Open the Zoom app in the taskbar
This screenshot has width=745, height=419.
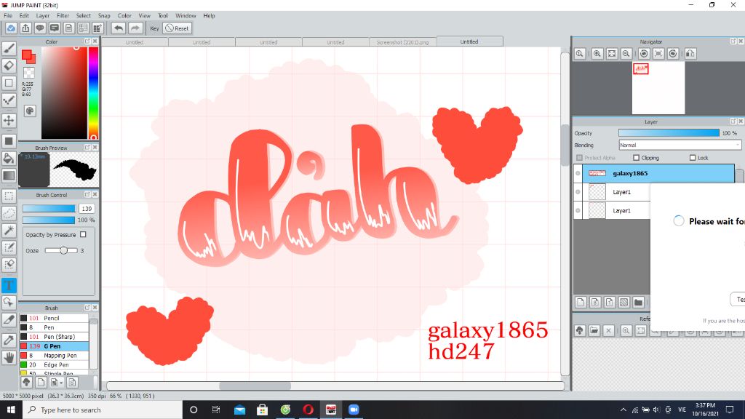coord(354,410)
